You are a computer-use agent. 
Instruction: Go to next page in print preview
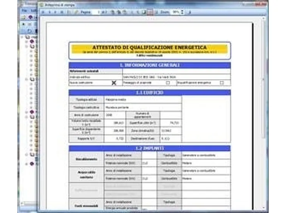tap(56, 12)
